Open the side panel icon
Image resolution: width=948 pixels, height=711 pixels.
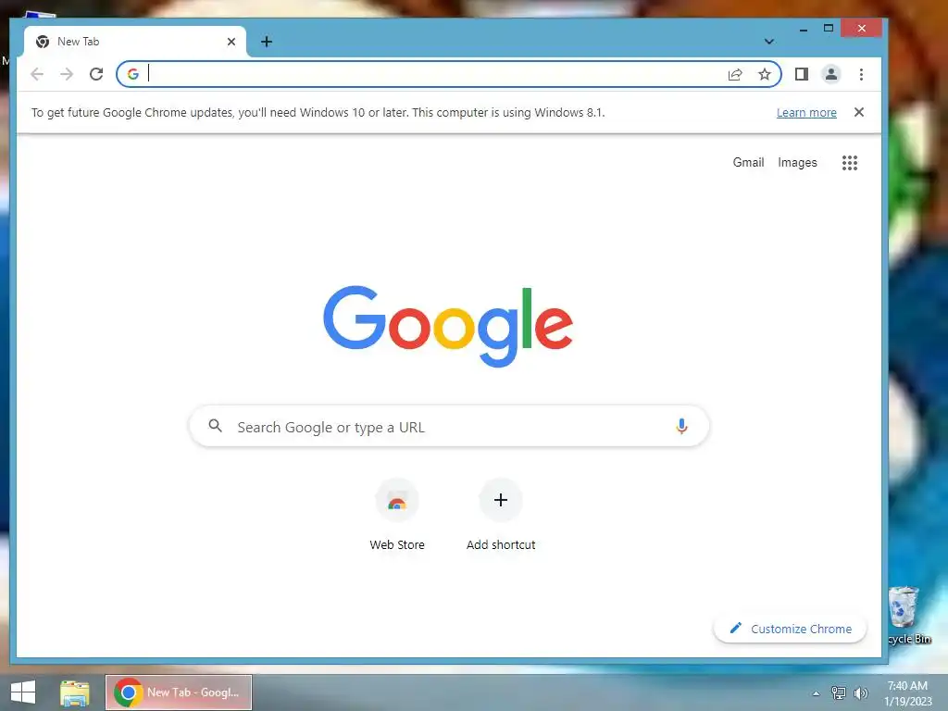801,74
